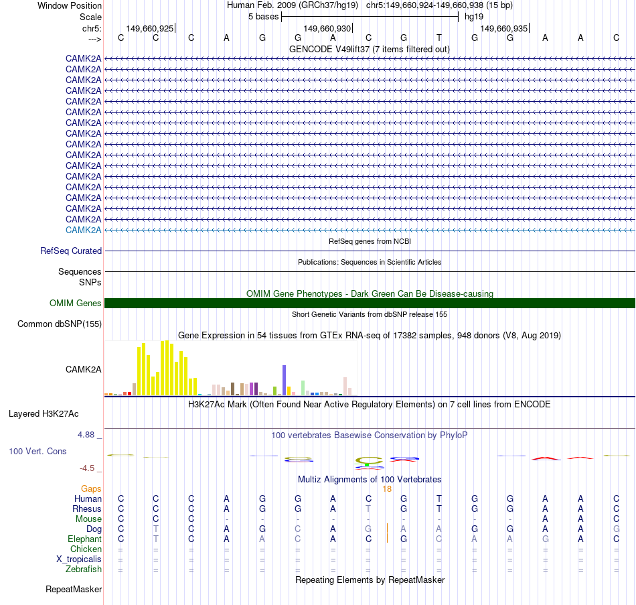Open Publications: Sequences in Scientific Articles title
Screen dimensions: 636x605
tap(370, 263)
